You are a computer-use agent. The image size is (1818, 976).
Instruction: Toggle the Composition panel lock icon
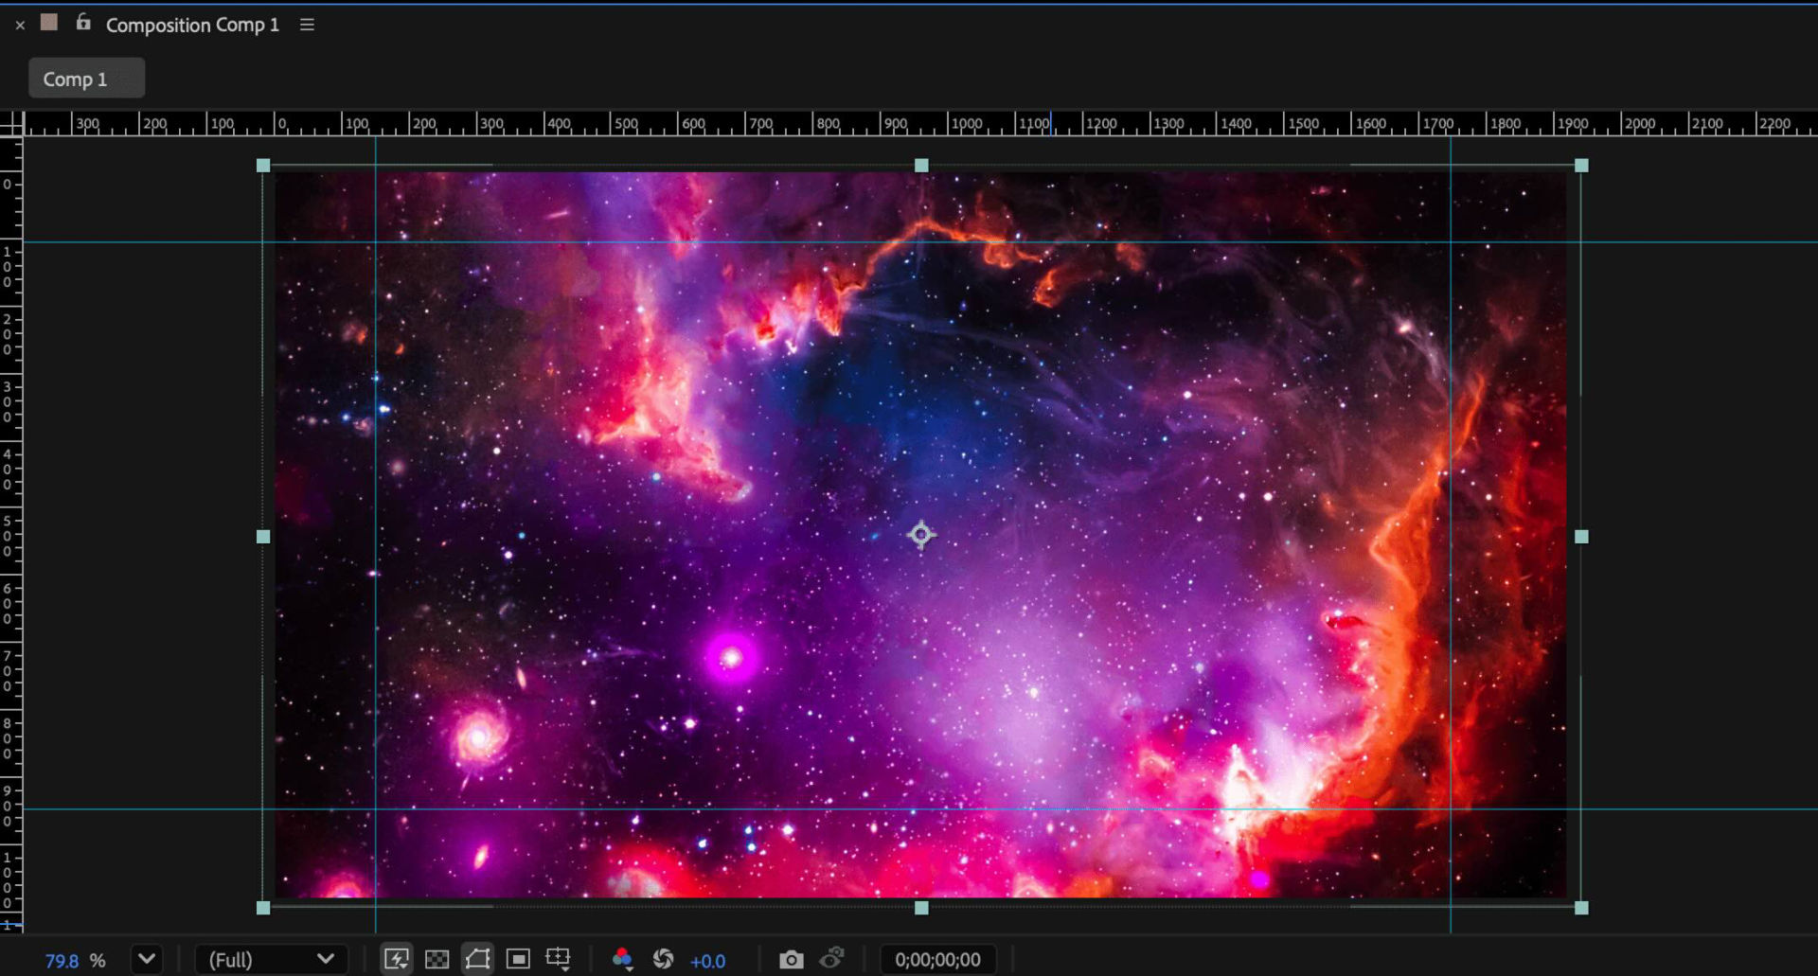pyautogui.click(x=83, y=23)
